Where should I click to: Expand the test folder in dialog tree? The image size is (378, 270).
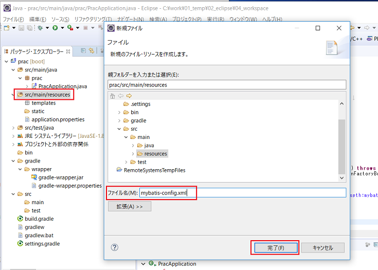pyautogui.click(x=126, y=162)
